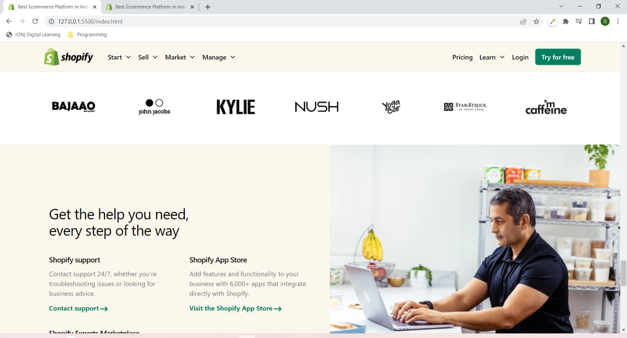Open the tab search chevron
This screenshot has width=627, height=338.
(x=562, y=7)
